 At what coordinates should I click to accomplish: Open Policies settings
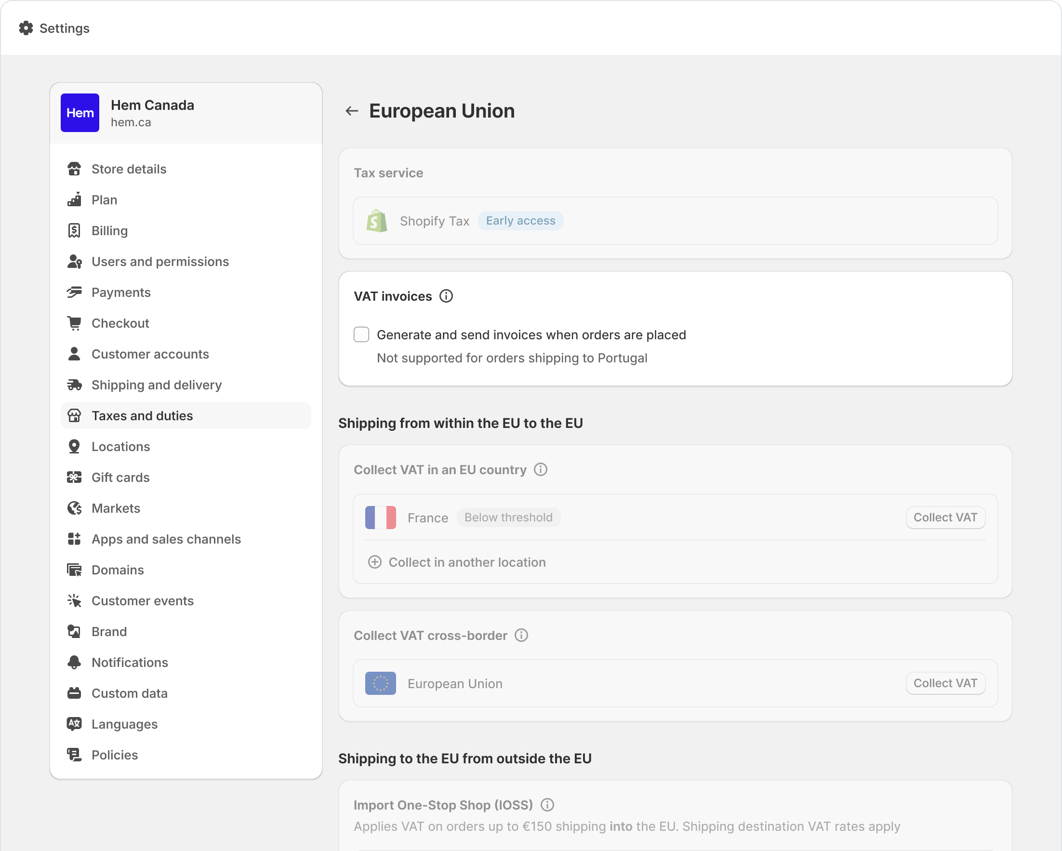click(186, 755)
